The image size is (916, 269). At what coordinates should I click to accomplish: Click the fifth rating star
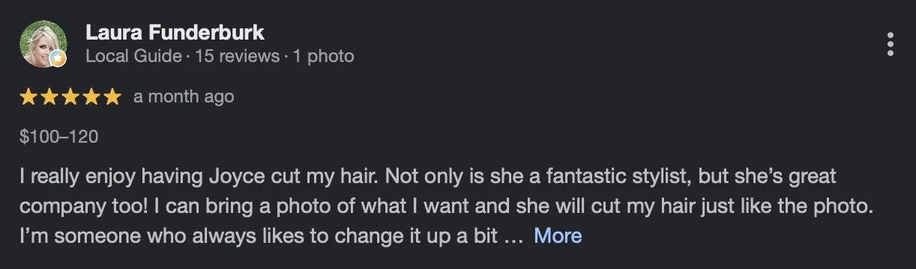click(112, 96)
